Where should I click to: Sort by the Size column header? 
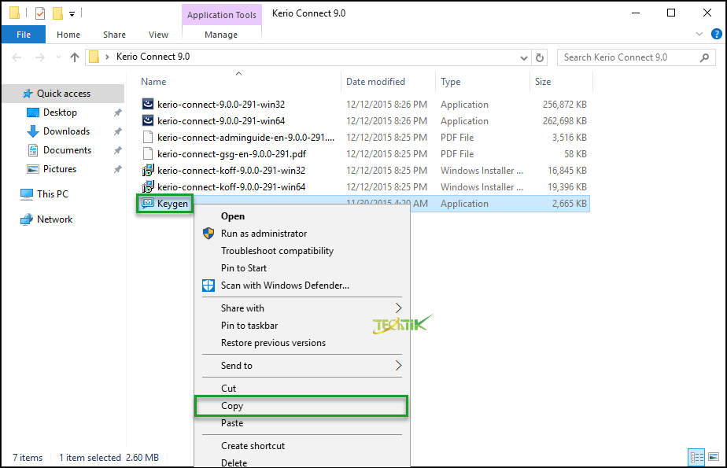(561, 82)
